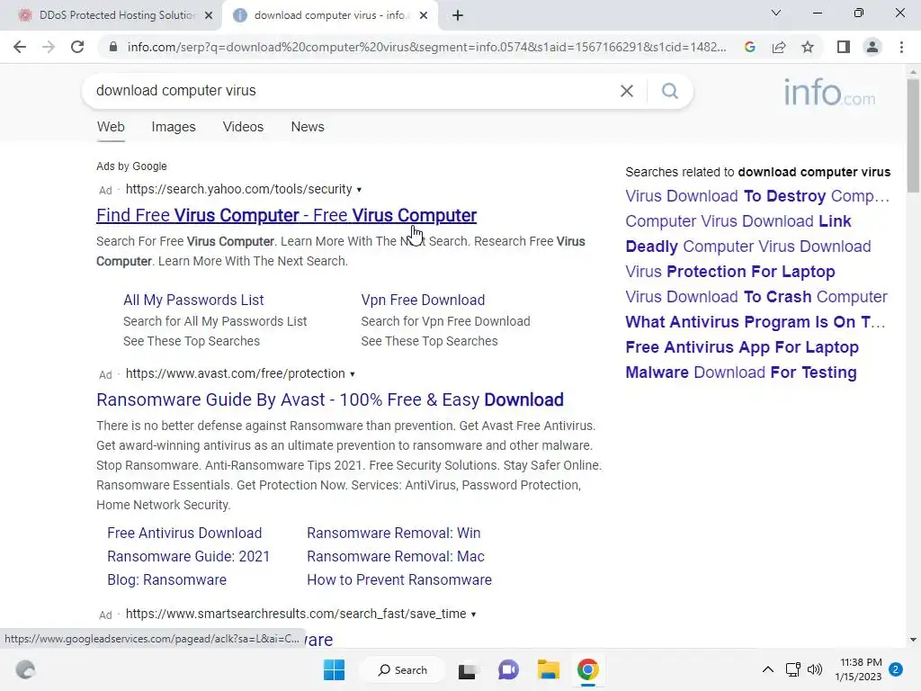Open Ransomware Guide By Avast link
The image size is (921, 691).
[x=329, y=400]
